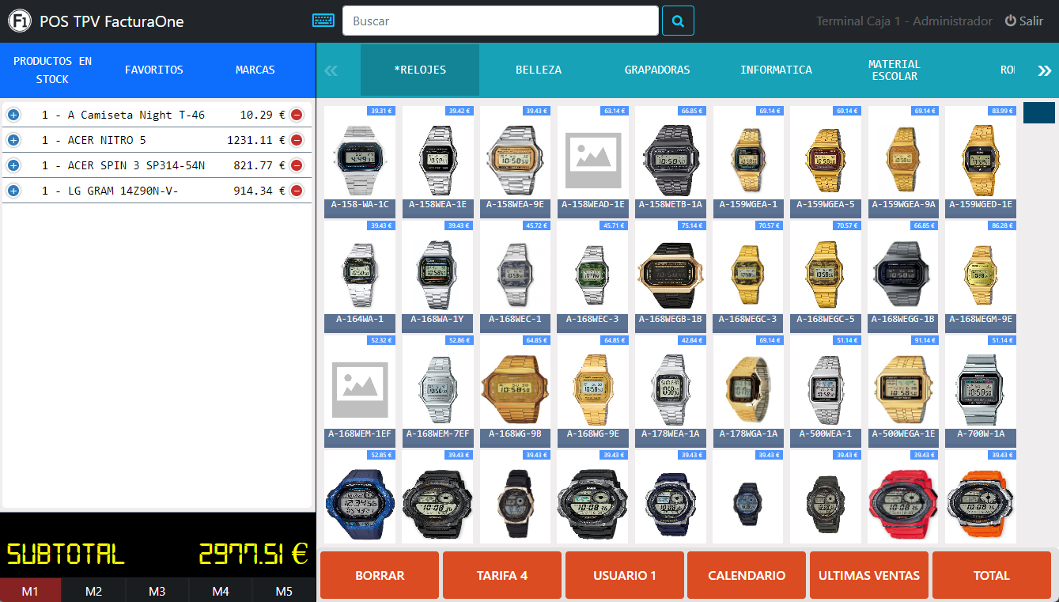The image size is (1059, 602).
Task: Select ticket line "1 - ACER SPIN 3 SP314-54N"
Action: tap(157, 165)
